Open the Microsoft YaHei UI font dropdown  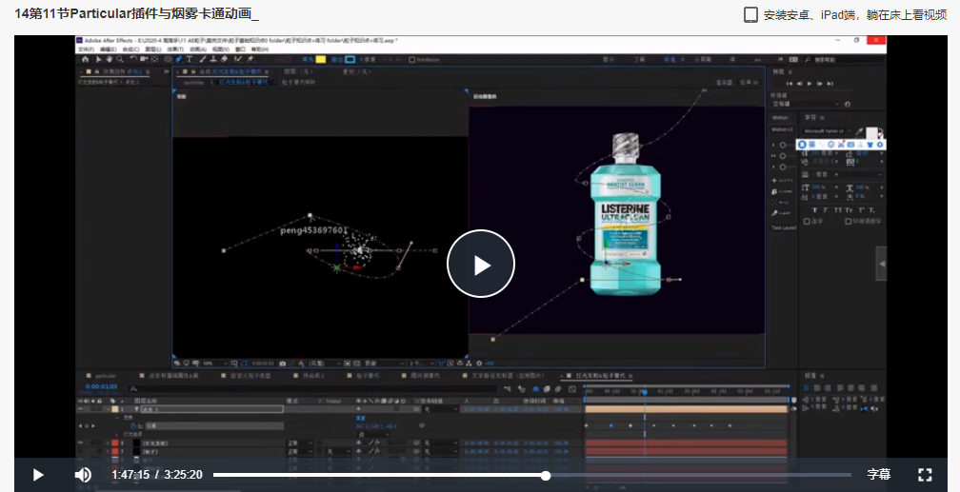click(x=827, y=131)
